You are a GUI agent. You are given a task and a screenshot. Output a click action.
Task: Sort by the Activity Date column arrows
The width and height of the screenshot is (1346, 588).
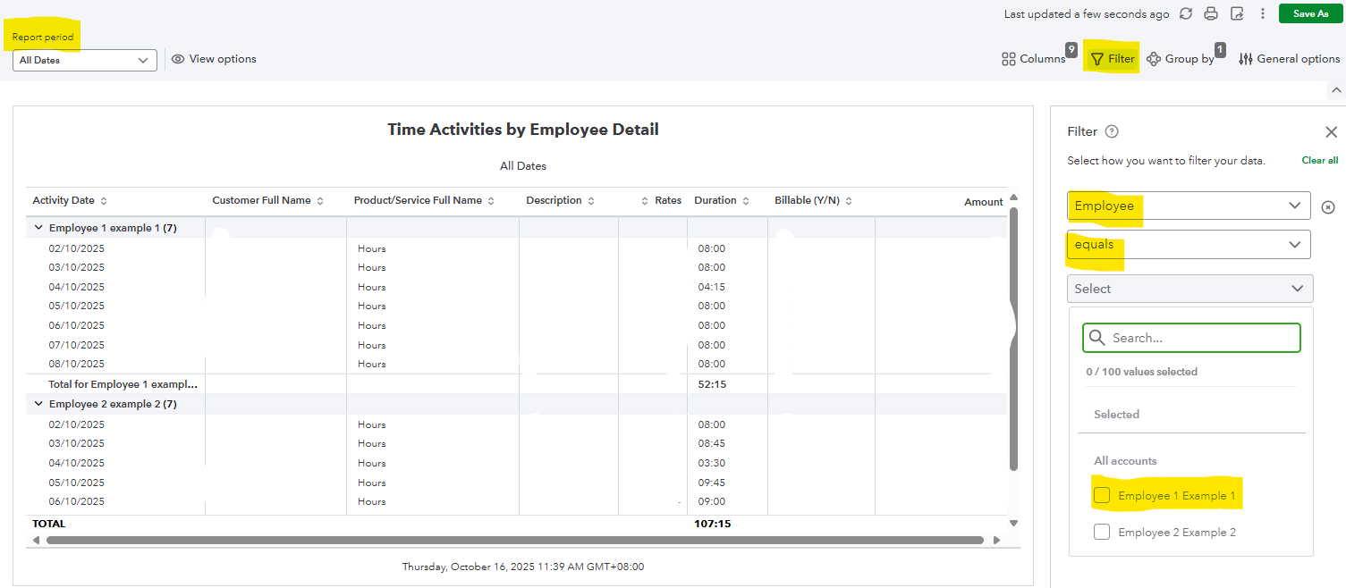click(x=104, y=201)
